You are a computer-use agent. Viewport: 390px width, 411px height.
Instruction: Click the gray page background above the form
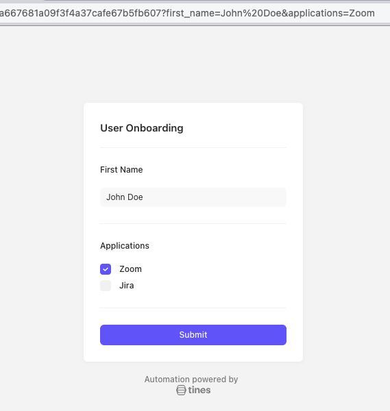(x=193, y=64)
